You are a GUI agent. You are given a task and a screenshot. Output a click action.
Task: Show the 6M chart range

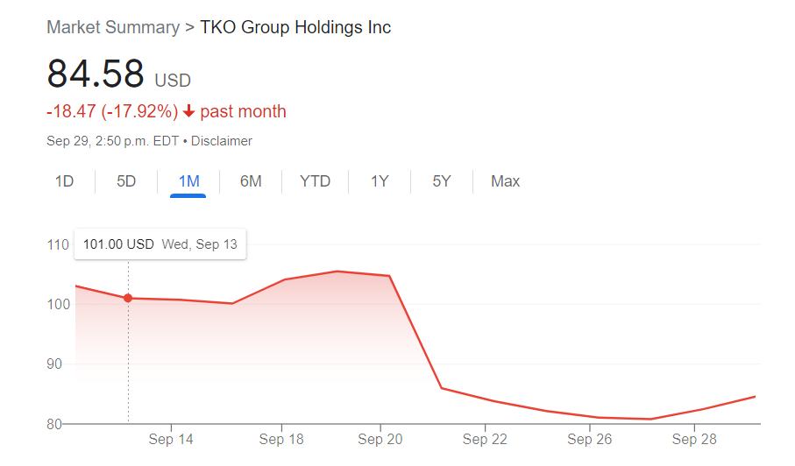[x=251, y=181]
